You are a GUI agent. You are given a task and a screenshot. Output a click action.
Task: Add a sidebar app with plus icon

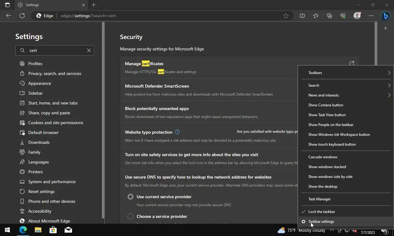click(385, 28)
